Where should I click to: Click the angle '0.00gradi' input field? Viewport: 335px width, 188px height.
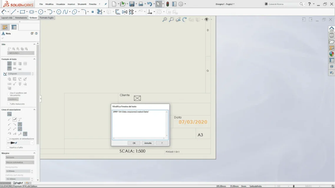point(19,74)
